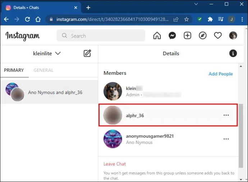The width and height of the screenshot is (248, 182).
Task: Open options for alphr_36 member
Action: pos(226,115)
